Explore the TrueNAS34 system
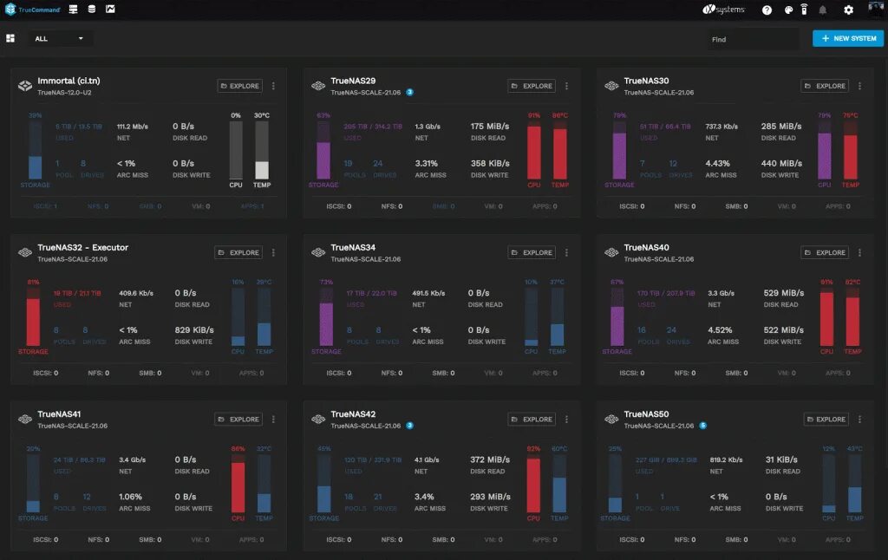 pyautogui.click(x=532, y=252)
